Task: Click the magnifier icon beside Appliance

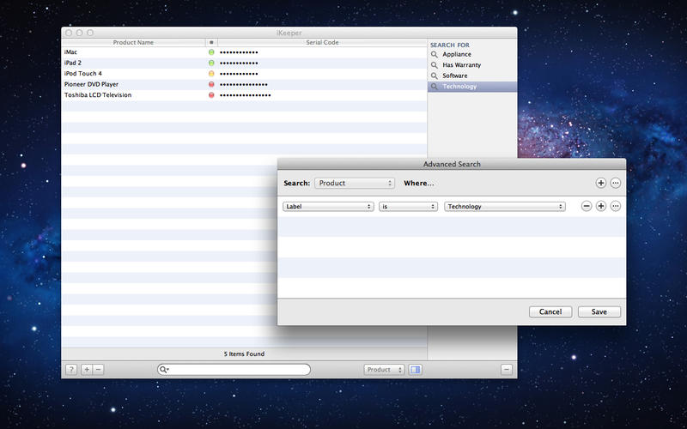Action: pyautogui.click(x=435, y=54)
